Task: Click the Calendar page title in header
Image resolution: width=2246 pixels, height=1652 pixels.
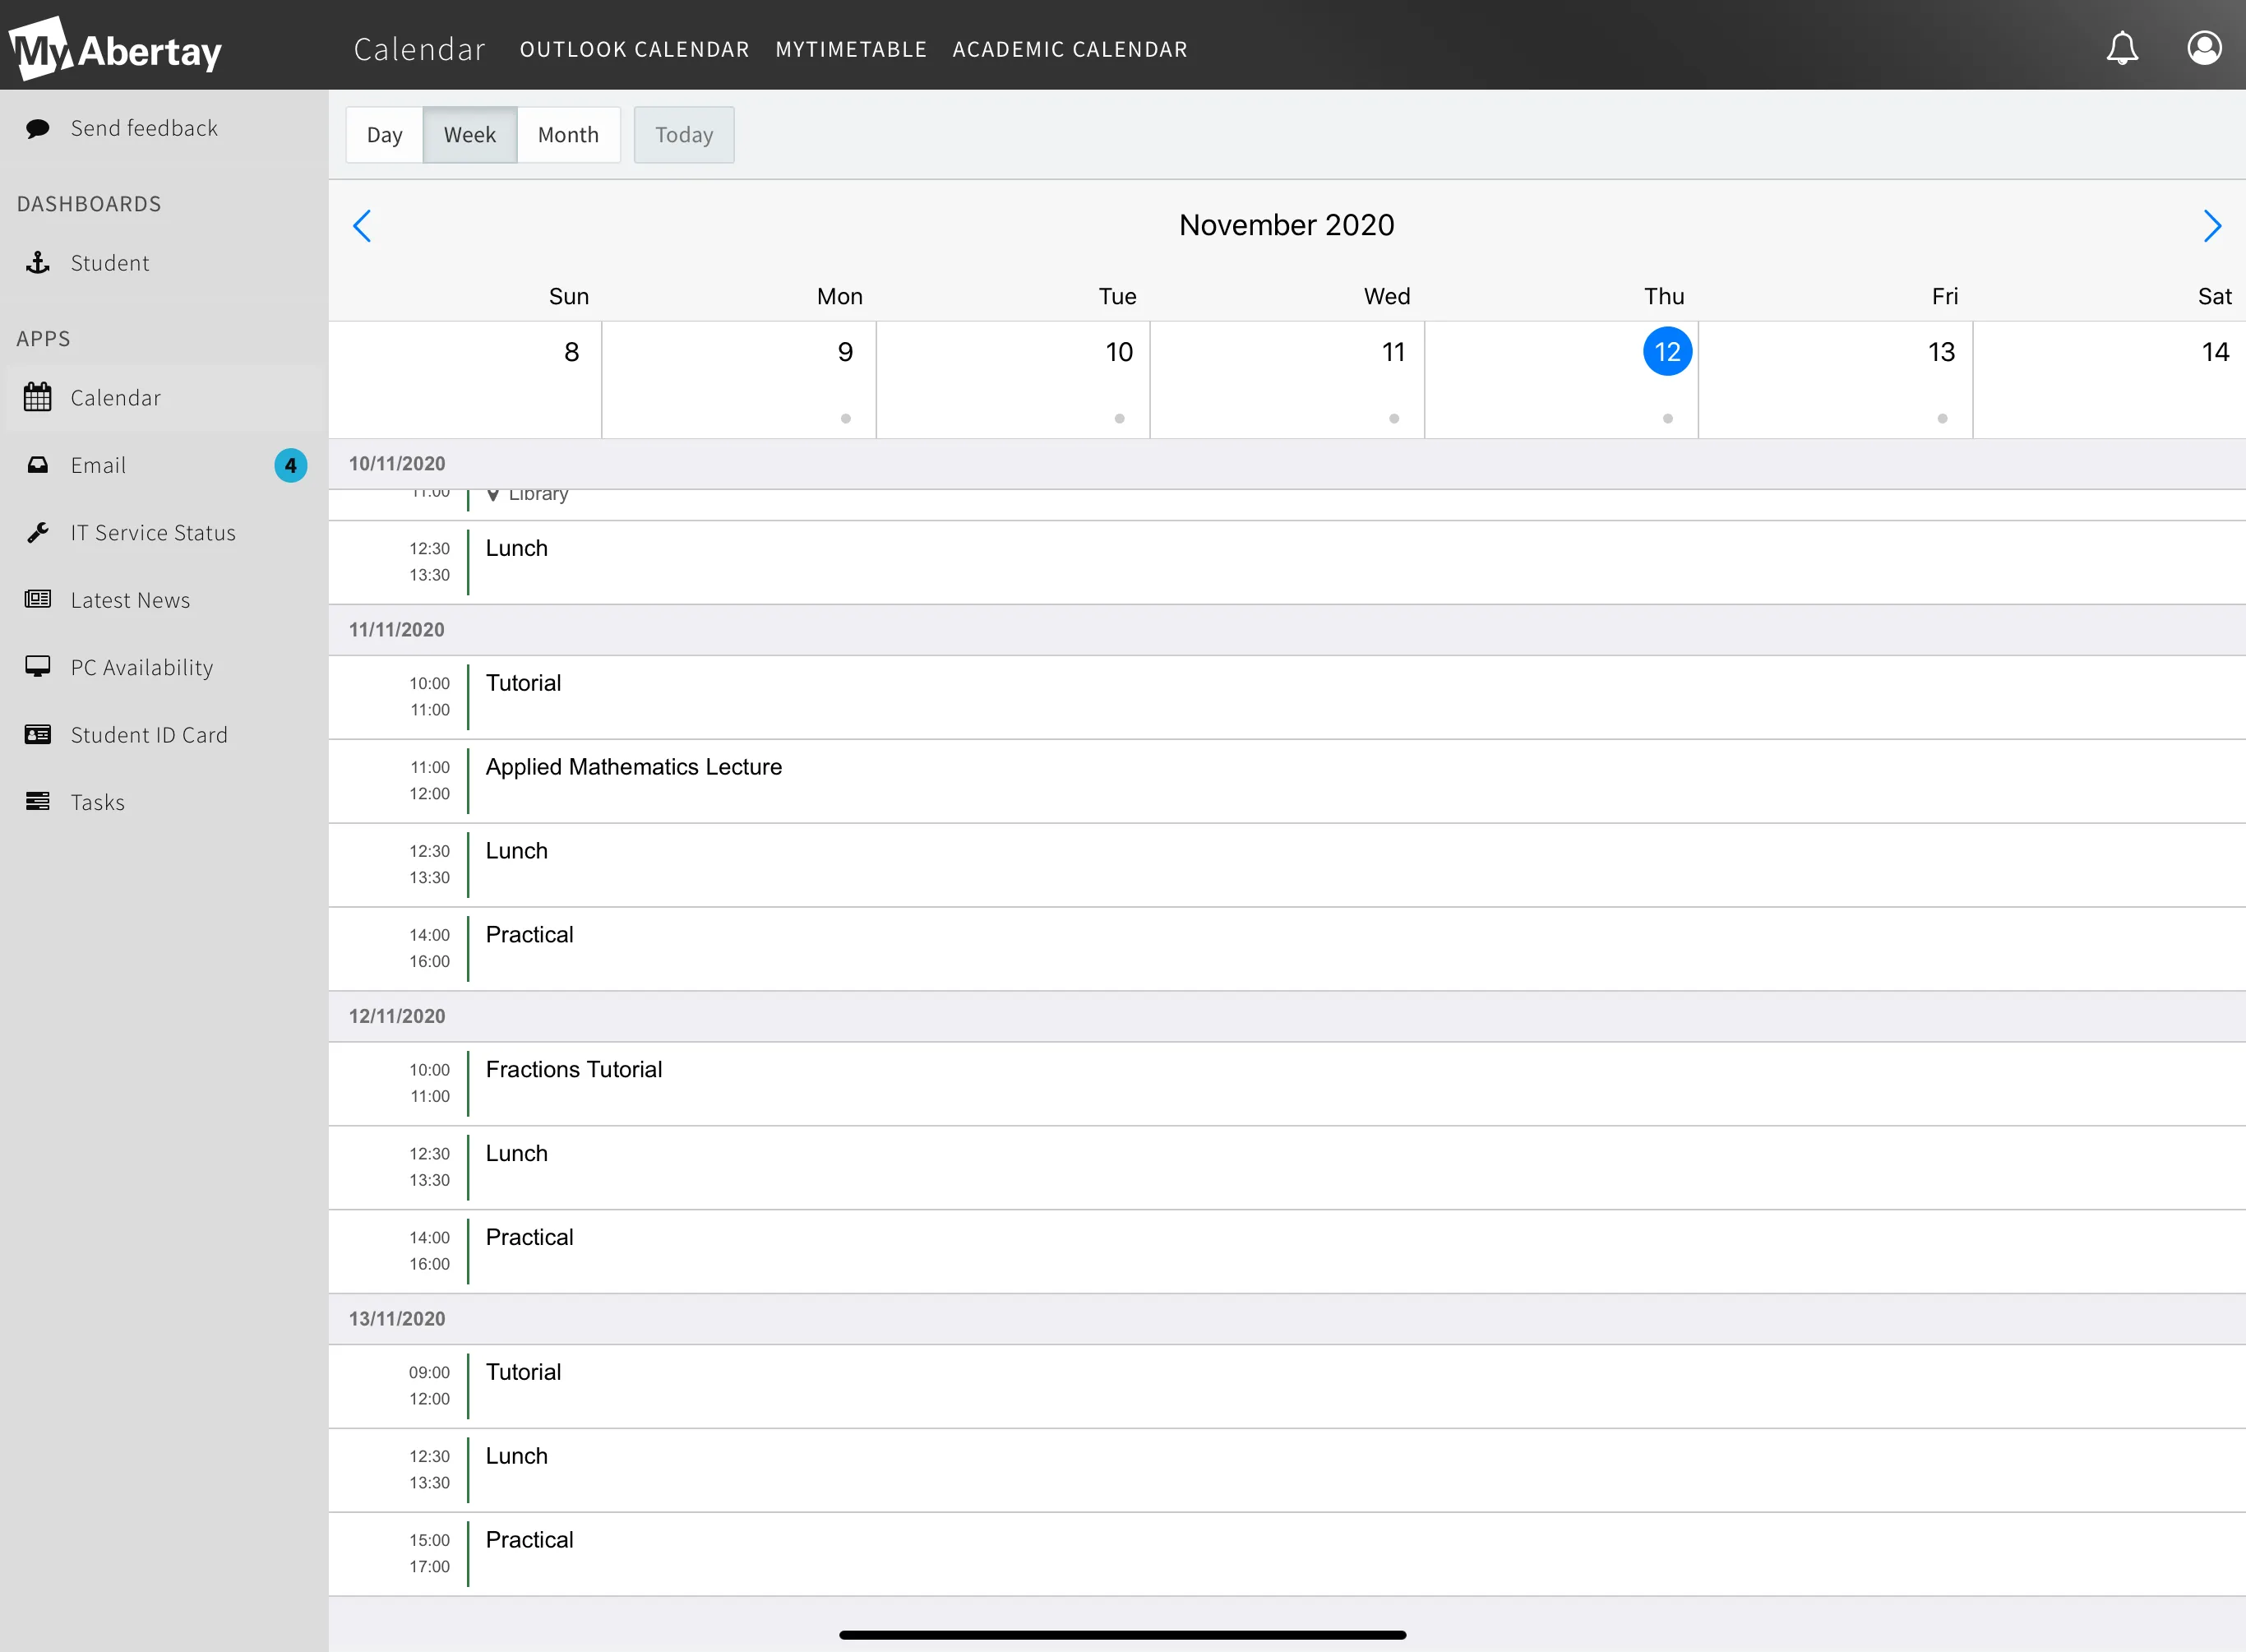Action: coord(420,49)
